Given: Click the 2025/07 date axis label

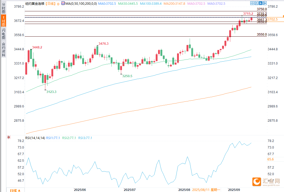Looking at the screenshot, I should [x=130, y=190].
